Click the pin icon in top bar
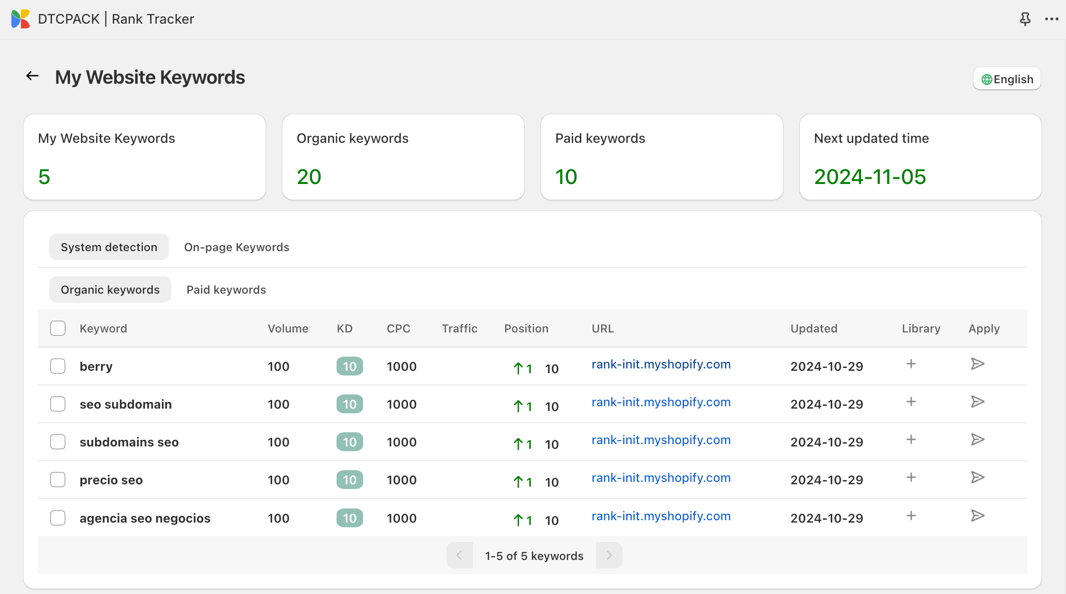Image resolution: width=1066 pixels, height=594 pixels. tap(1025, 19)
